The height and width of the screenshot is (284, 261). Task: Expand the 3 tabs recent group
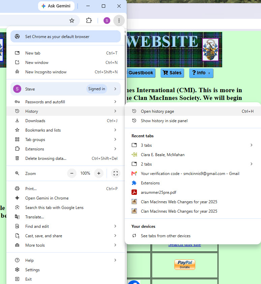coord(193,145)
